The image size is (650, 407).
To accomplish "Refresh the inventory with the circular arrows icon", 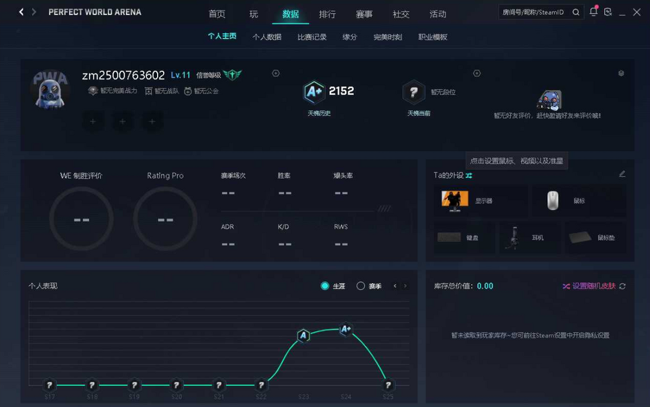I will [x=622, y=286].
